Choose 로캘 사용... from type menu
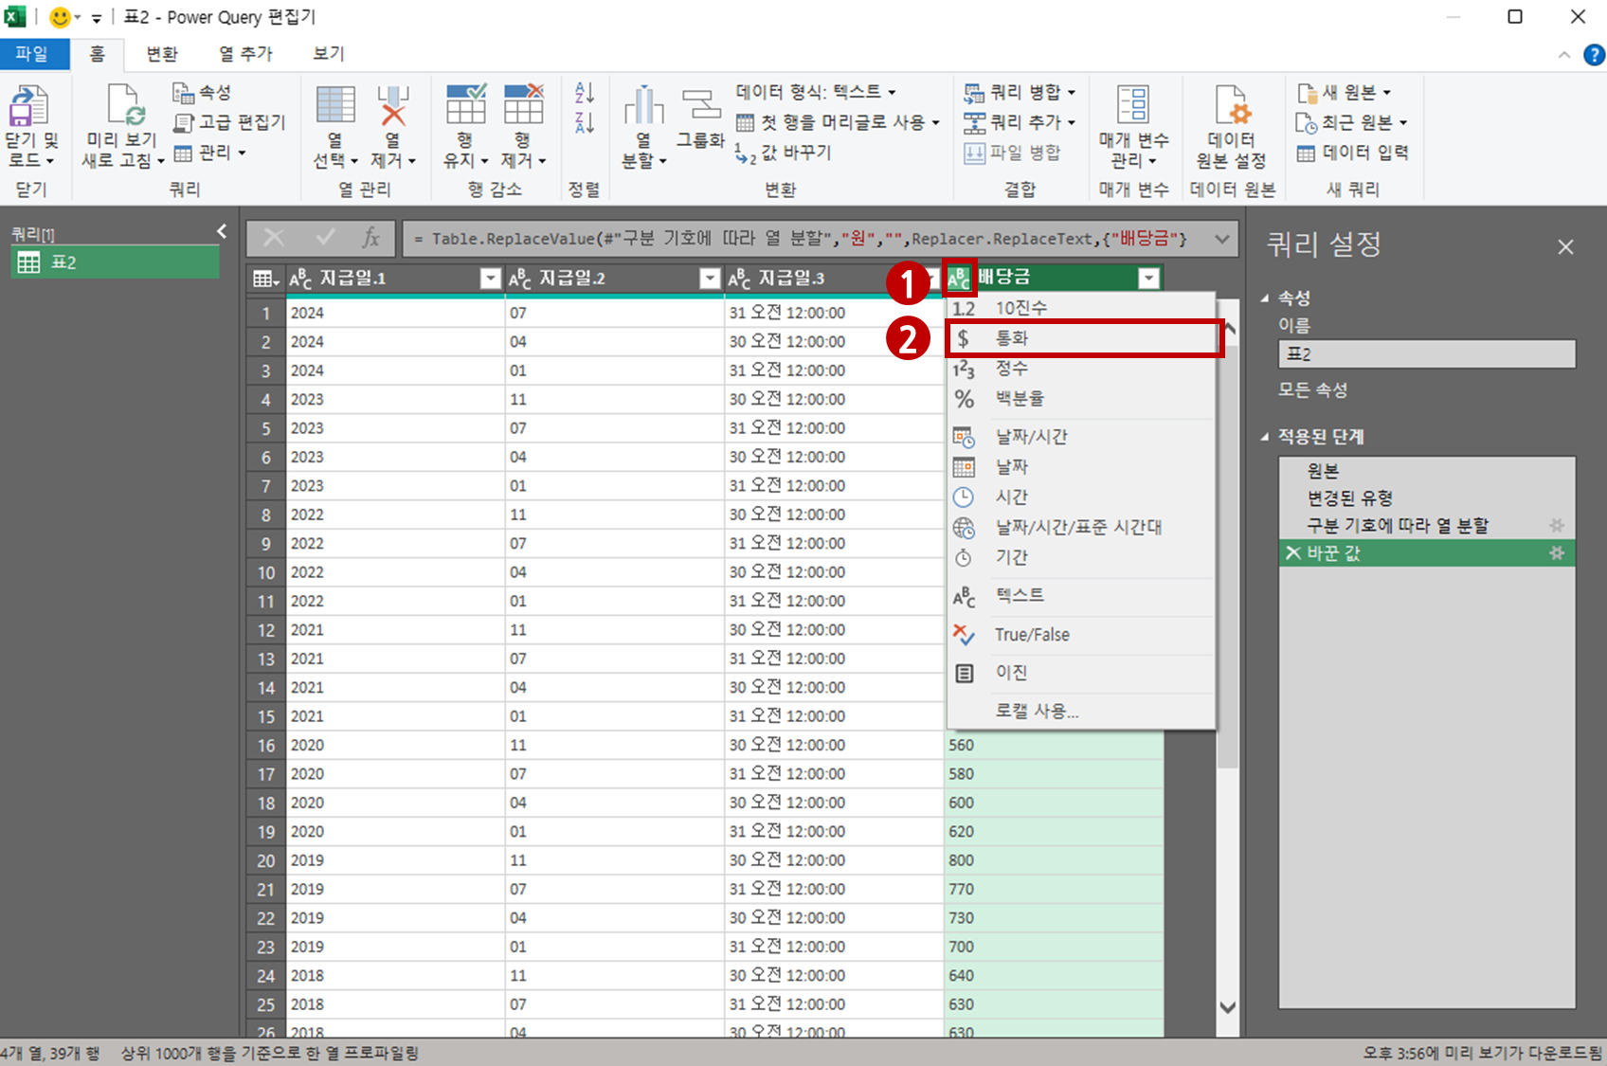 [x=1081, y=711]
